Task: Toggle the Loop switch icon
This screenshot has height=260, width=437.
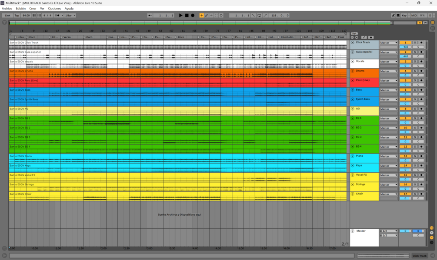Action: (259, 15)
